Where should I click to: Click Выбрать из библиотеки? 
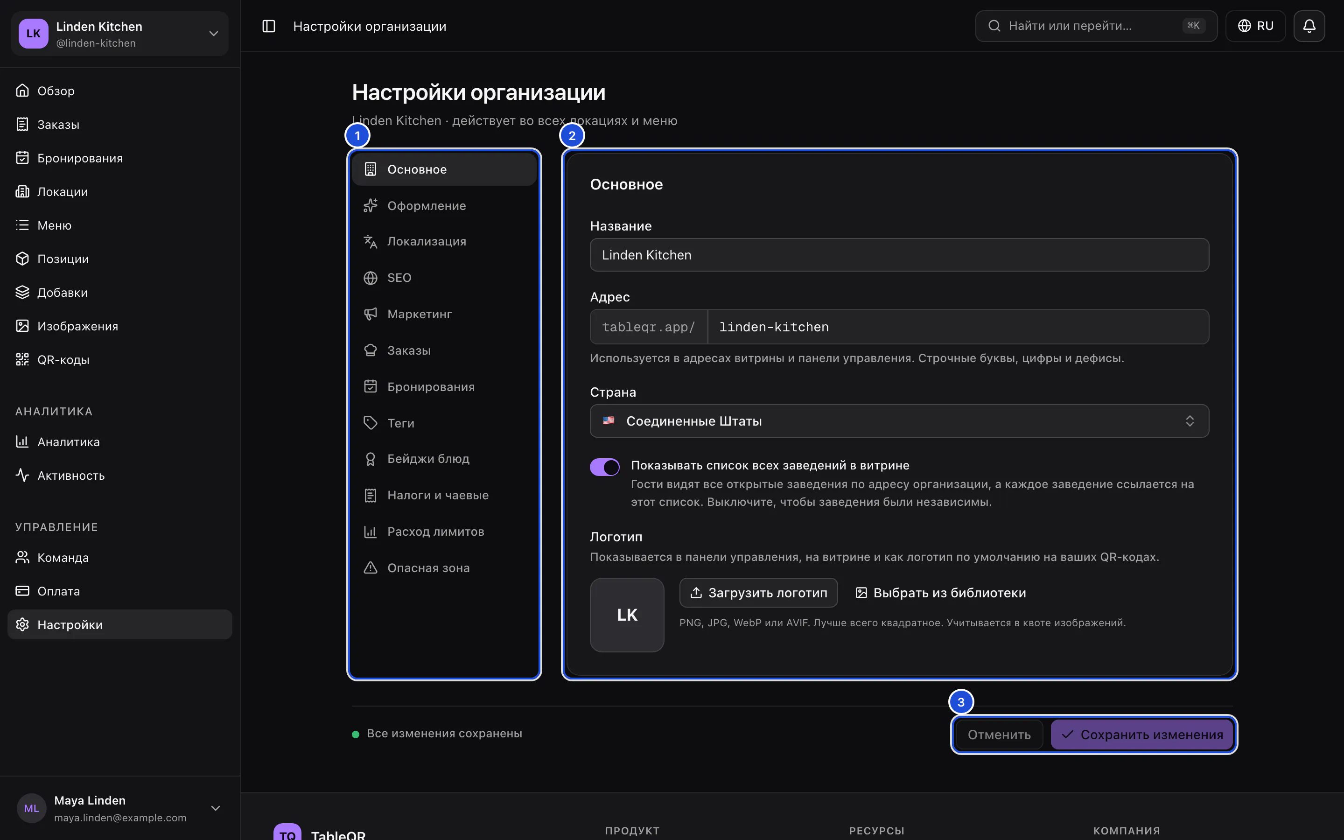tap(940, 593)
